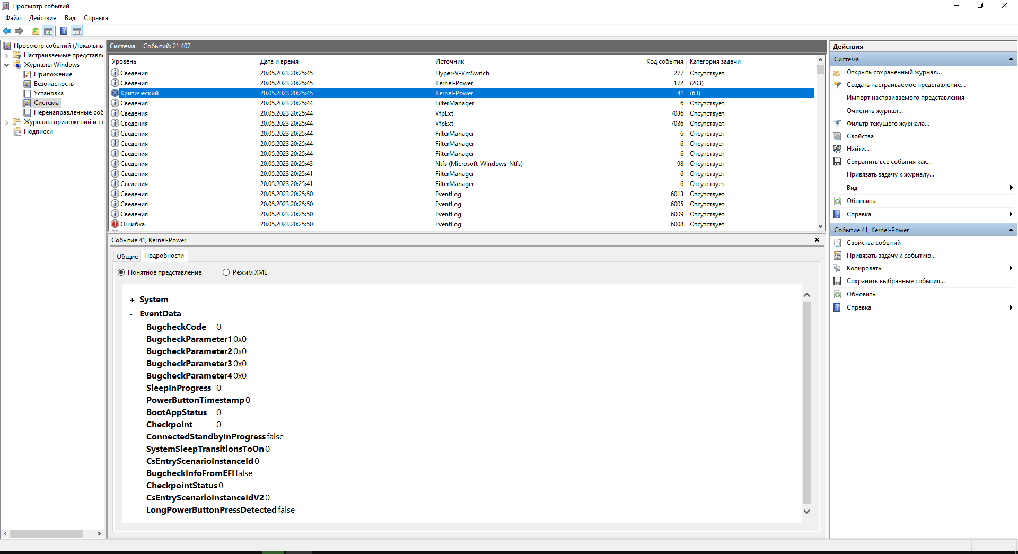Sort by the Категория задачи column header
1018x554 pixels.
[750, 61]
